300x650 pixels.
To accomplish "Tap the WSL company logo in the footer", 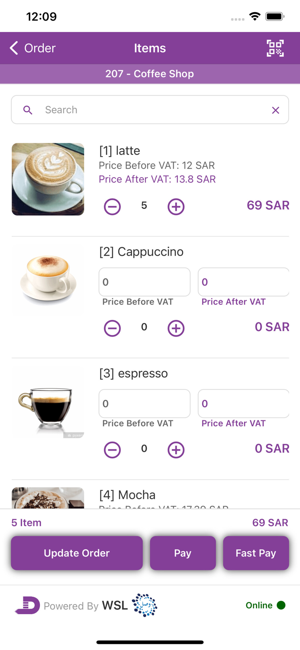I will [145, 605].
